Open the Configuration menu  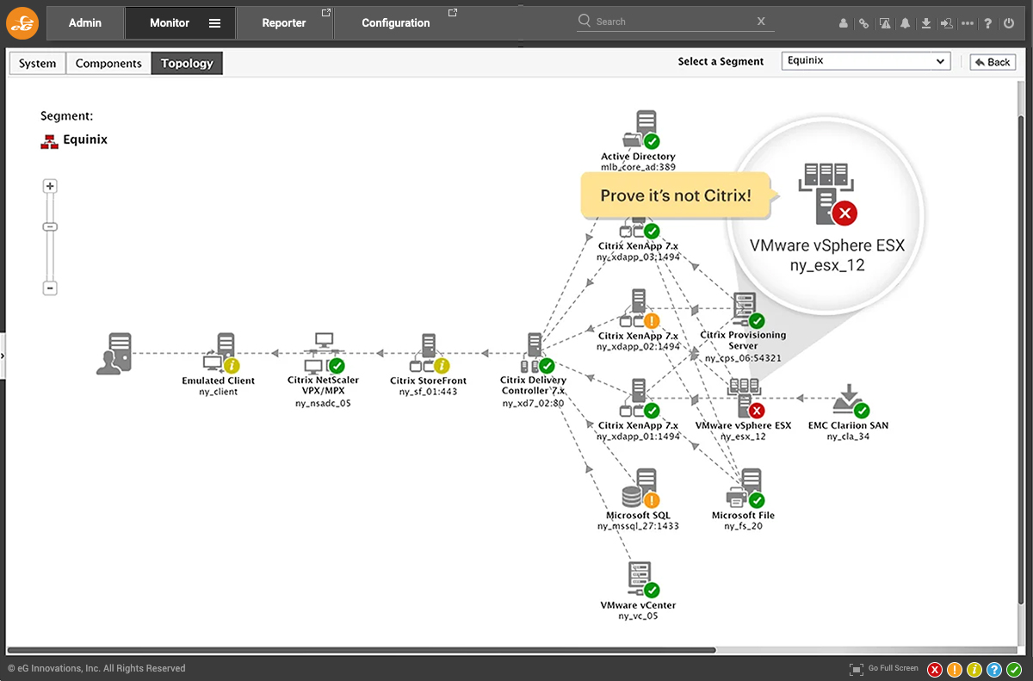point(396,23)
